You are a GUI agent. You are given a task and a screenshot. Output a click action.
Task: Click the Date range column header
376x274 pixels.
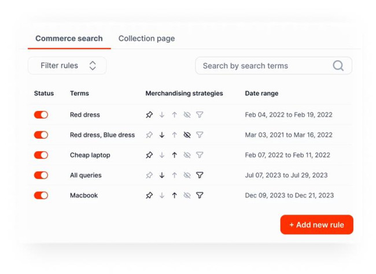(261, 94)
